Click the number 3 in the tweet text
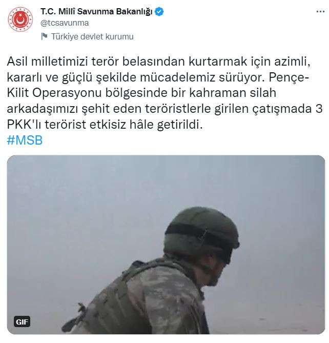 [x=319, y=109]
